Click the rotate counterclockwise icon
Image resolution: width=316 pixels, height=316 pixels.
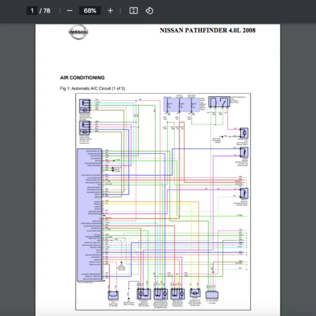point(149,11)
